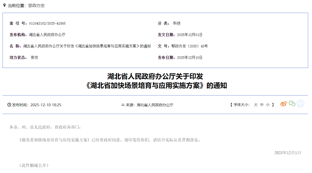The width and height of the screenshot is (312, 173).
Task: Click the source icon before 来源
Action: (123, 105)
